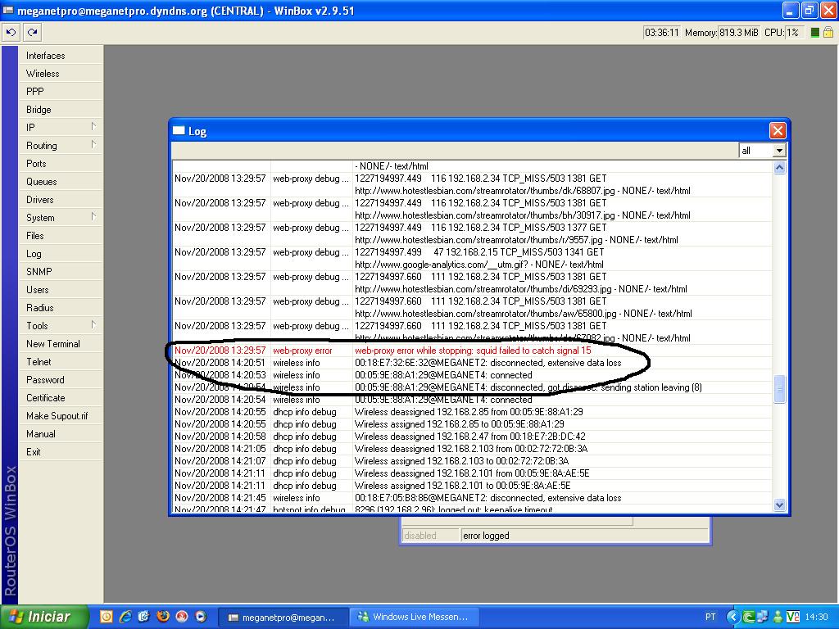
Task: Click the green CPU load indicator icon
Action: click(x=815, y=33)
